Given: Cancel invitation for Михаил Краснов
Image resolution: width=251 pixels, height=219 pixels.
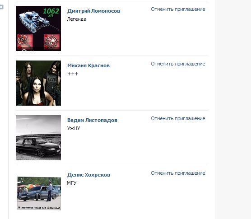Looking at the screenshot, I should (178, 64).
